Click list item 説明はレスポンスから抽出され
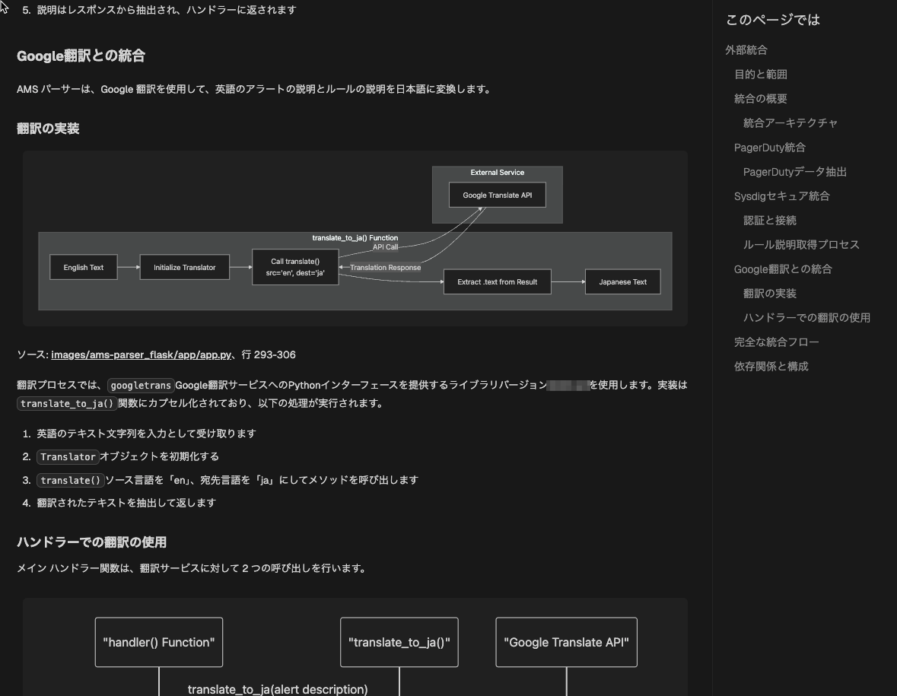Screen dimensions: 897x696 pyautogui.click(x=167, y=11)
